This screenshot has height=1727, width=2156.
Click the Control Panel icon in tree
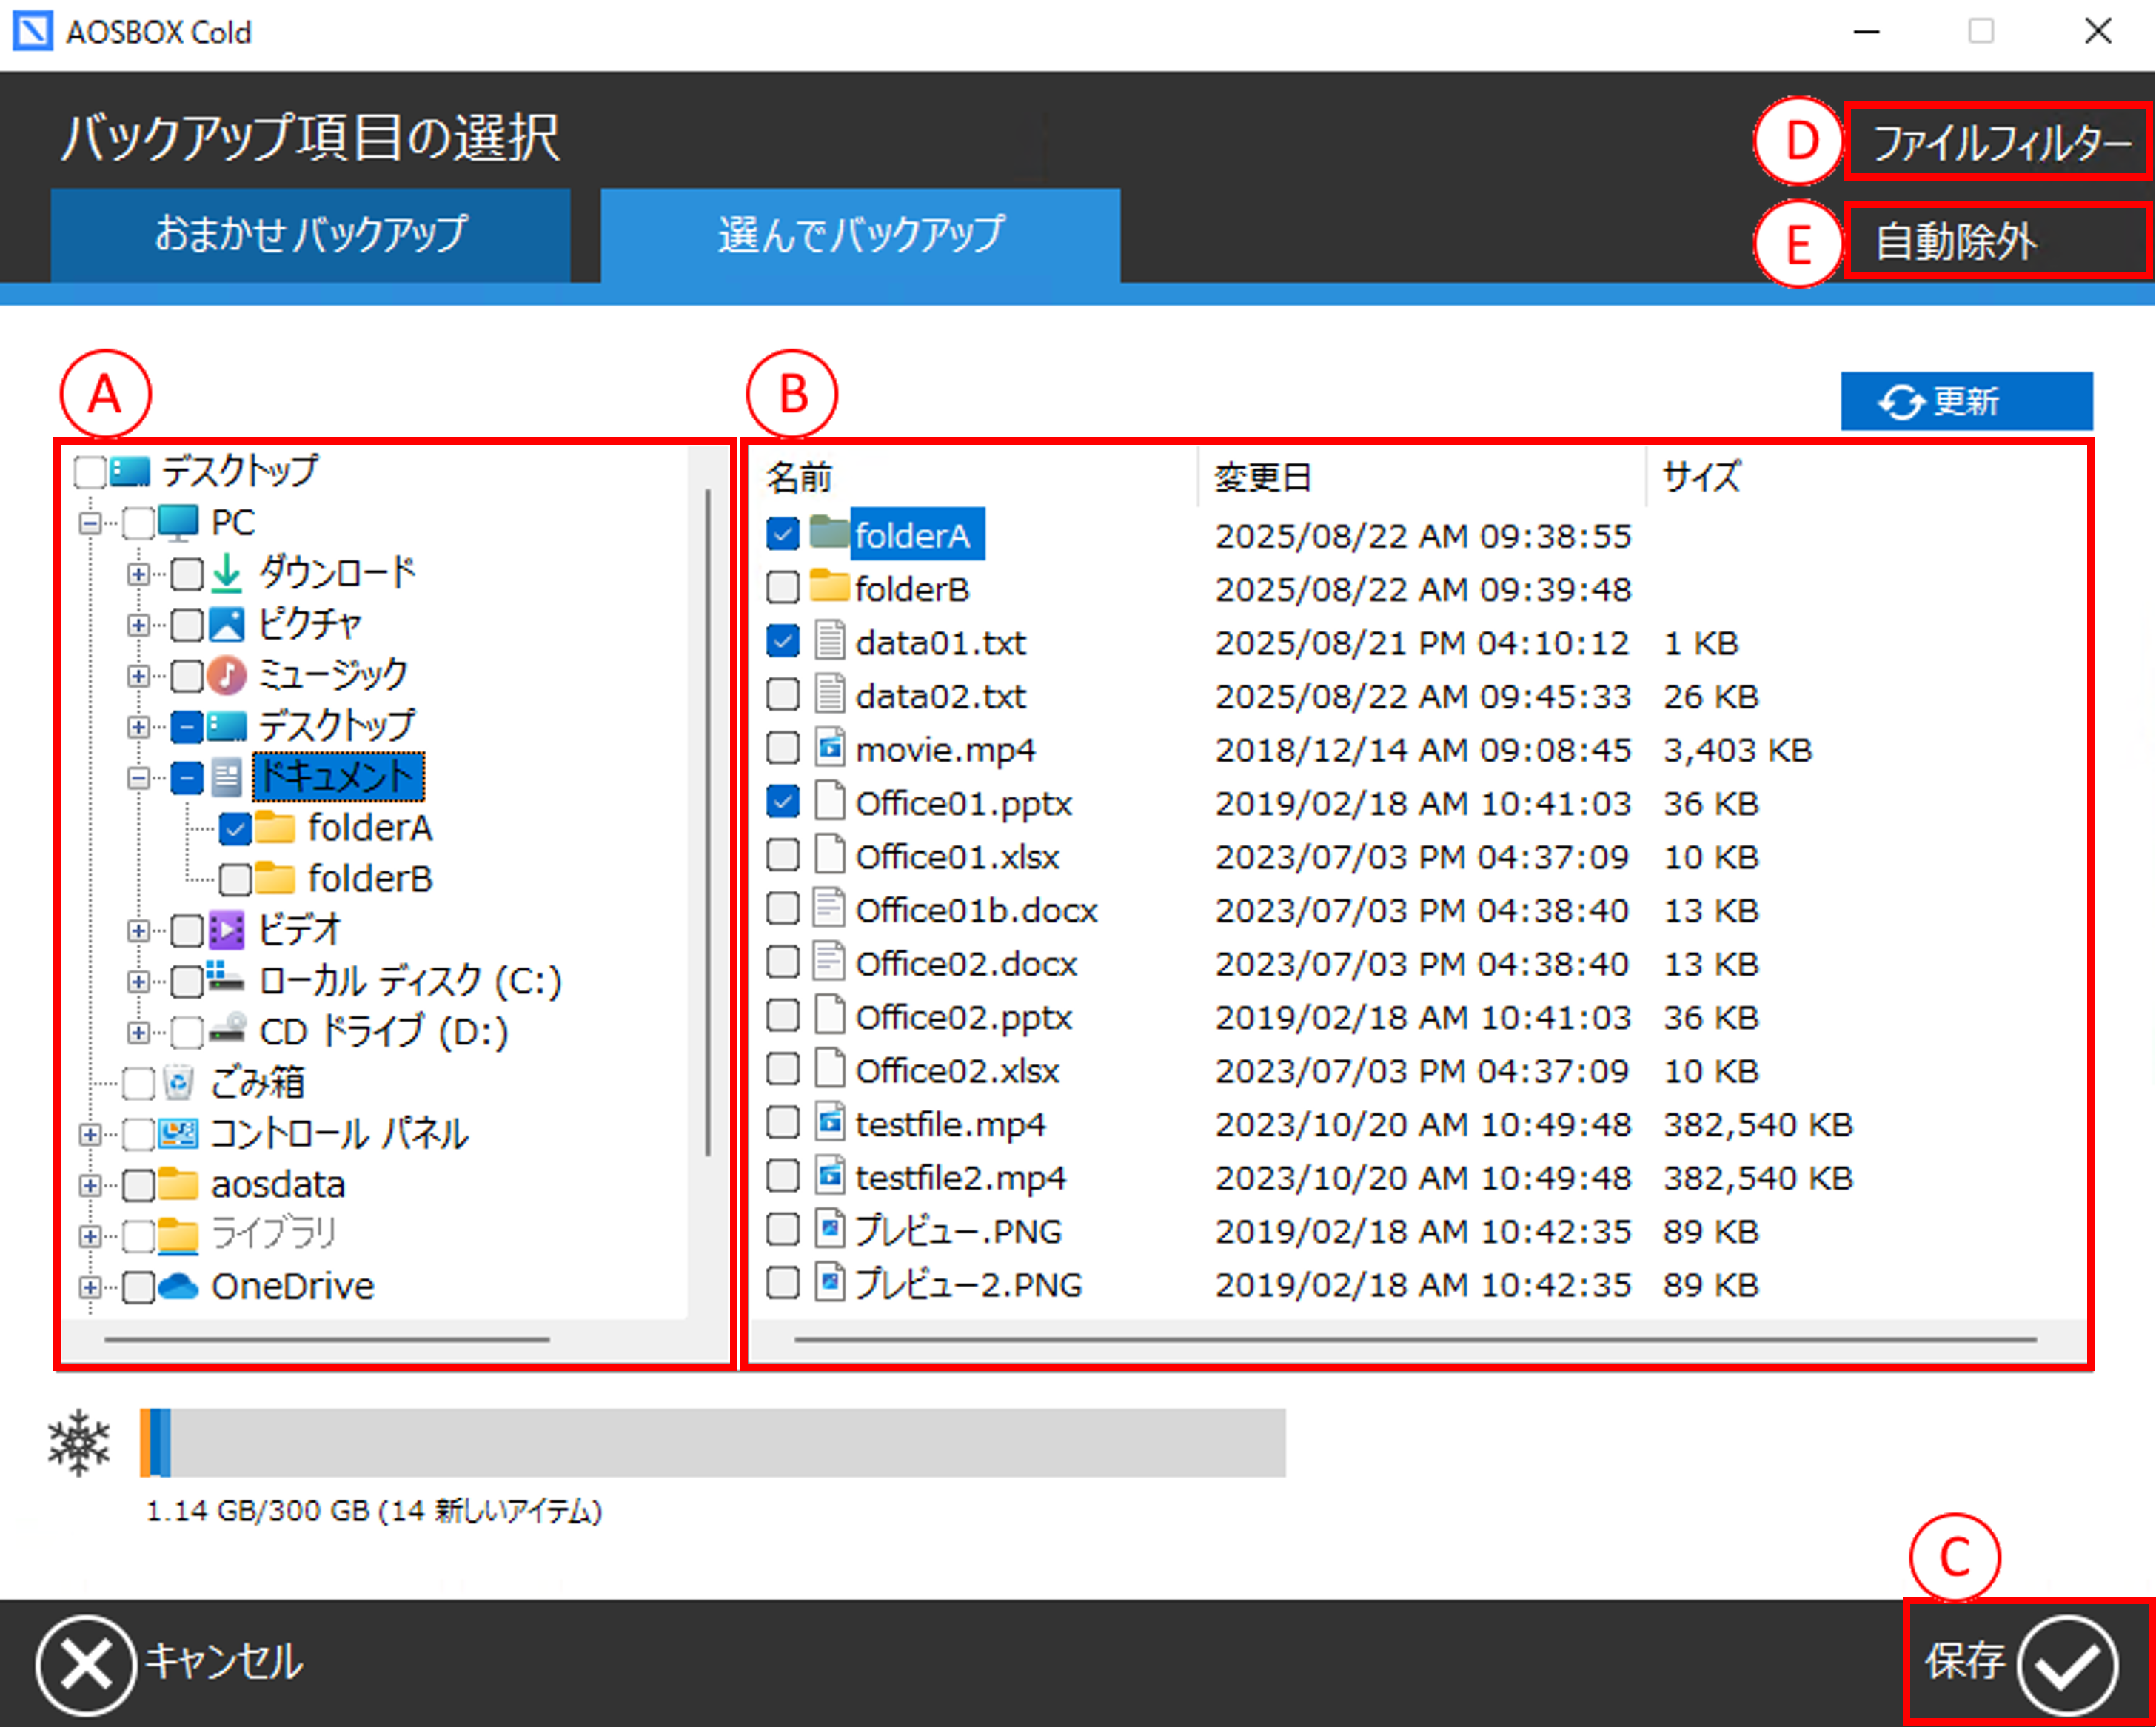tap(178, 1133)
